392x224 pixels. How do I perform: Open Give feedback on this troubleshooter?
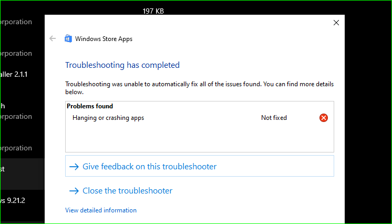200,166
